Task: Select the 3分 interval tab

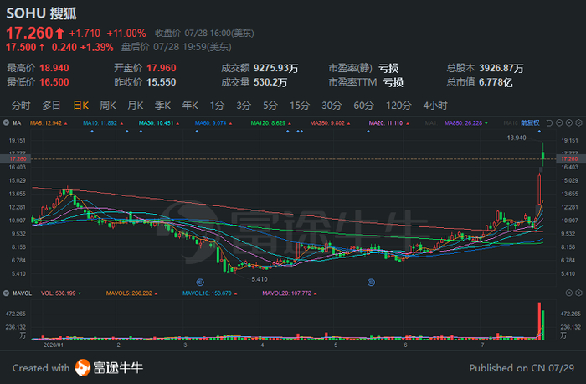Action: click(x=244, y=106)
